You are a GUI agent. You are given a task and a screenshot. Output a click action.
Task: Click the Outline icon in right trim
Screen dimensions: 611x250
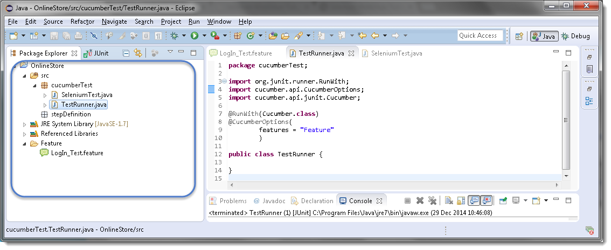click(589, 101)
